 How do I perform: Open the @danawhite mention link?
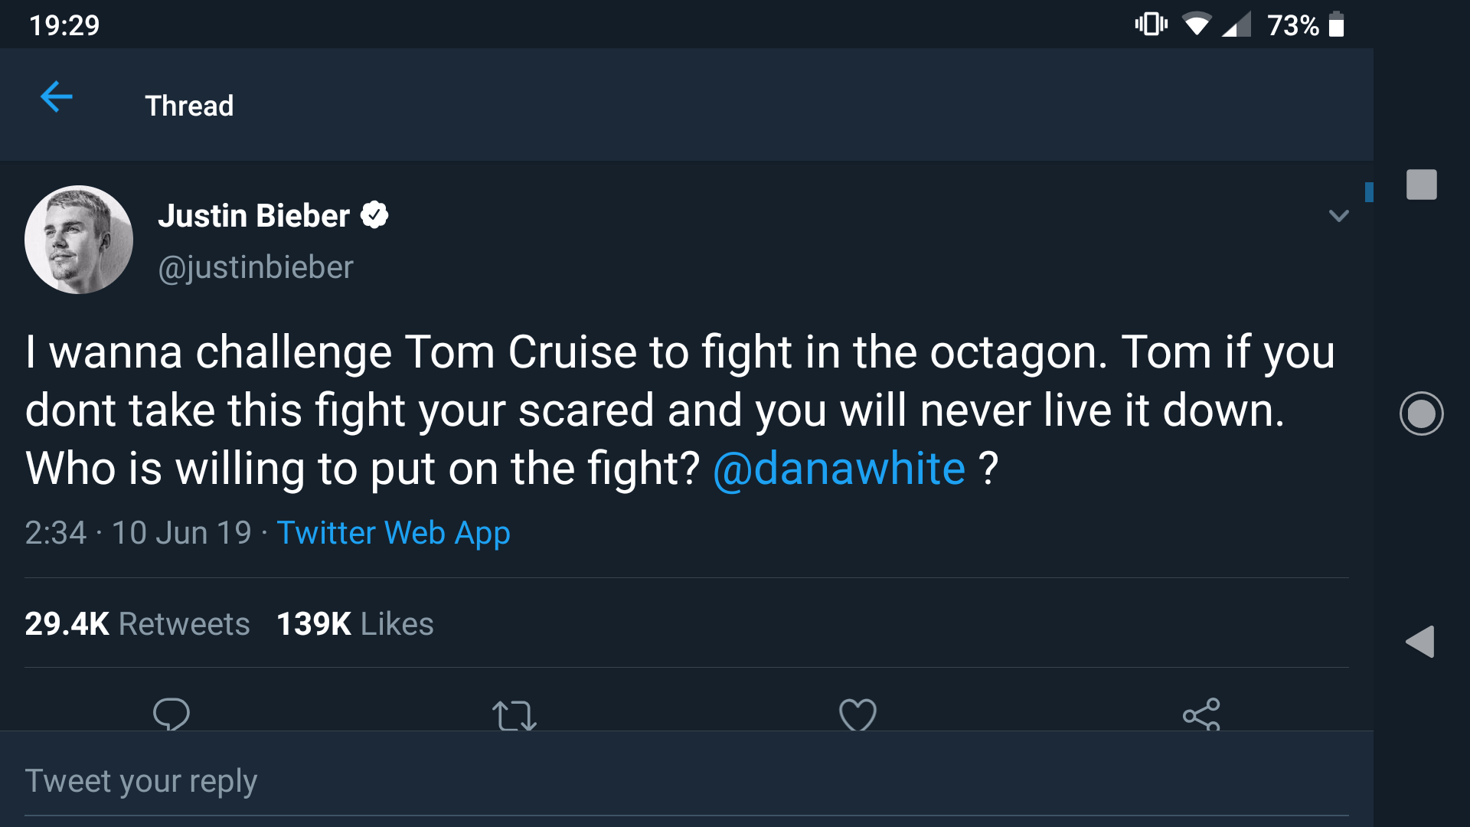tap(839, 469)
